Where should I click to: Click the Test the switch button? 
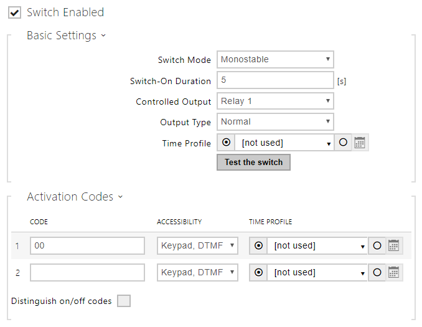click(253, 162)
